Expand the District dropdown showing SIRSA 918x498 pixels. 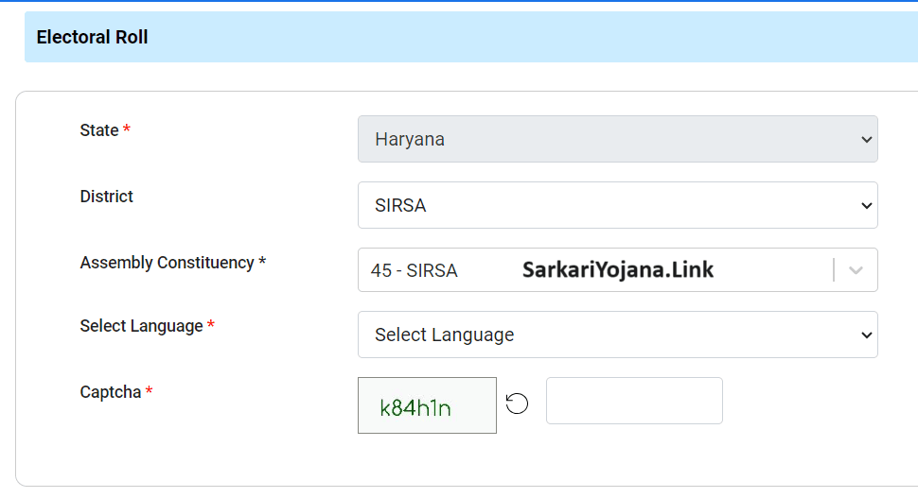[x=617, y=206]
